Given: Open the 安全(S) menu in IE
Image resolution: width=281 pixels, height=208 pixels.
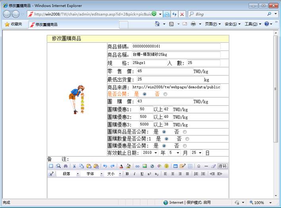Looking at the screenshot, I should point(233,24).
